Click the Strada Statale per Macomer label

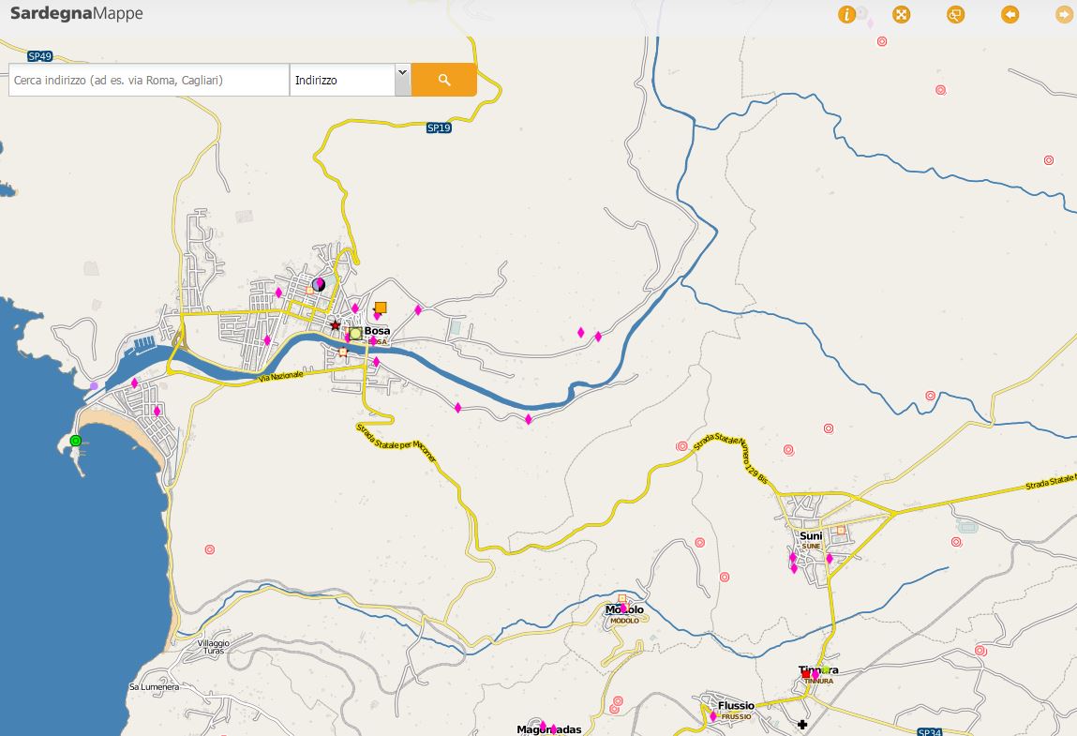pos(396,443)
